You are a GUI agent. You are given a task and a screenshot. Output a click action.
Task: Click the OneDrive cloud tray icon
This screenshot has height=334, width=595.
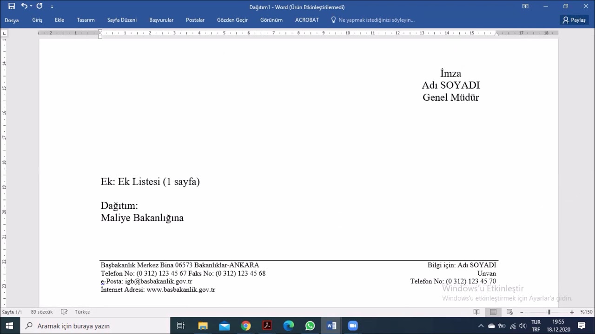491,326
